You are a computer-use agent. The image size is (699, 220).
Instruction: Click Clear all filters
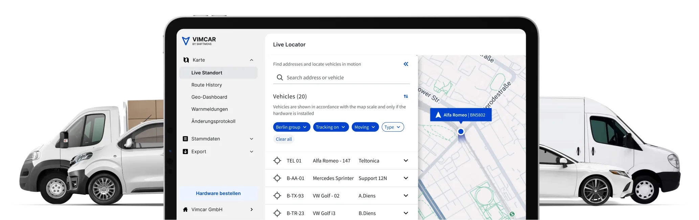284,139
